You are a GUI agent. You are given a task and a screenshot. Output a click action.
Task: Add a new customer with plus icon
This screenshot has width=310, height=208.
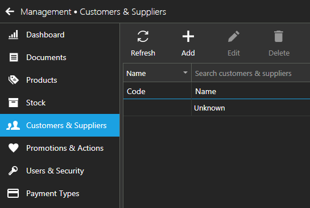click(188, 43)
